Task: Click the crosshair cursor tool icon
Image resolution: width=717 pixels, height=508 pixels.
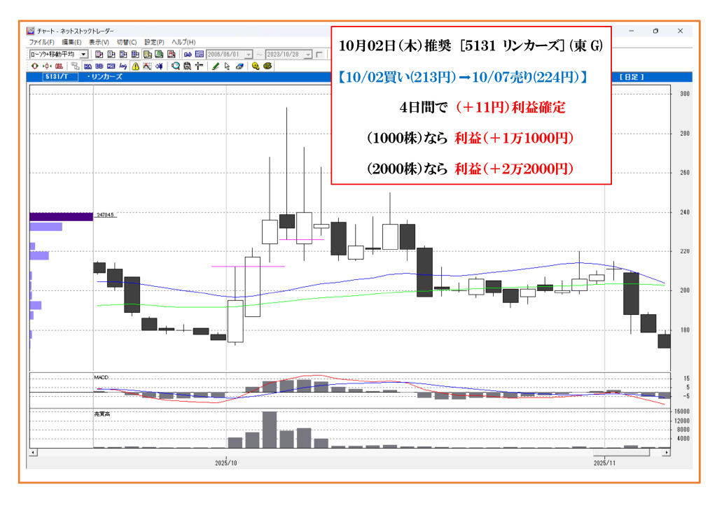Action: click(199, 66)
